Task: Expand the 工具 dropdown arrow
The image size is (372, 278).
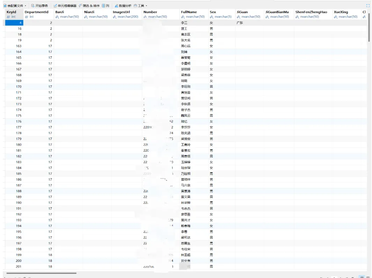Action: 146,6
